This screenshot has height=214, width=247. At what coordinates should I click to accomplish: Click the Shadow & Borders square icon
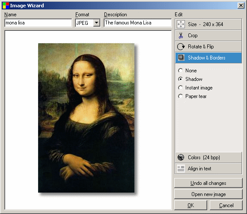181,57
